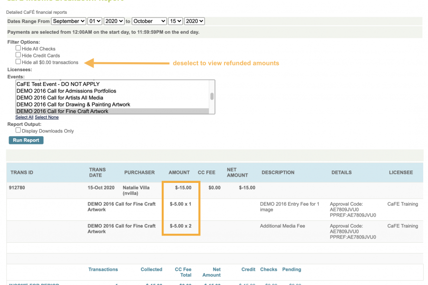Click the CC FEE column header

point(206,172)
